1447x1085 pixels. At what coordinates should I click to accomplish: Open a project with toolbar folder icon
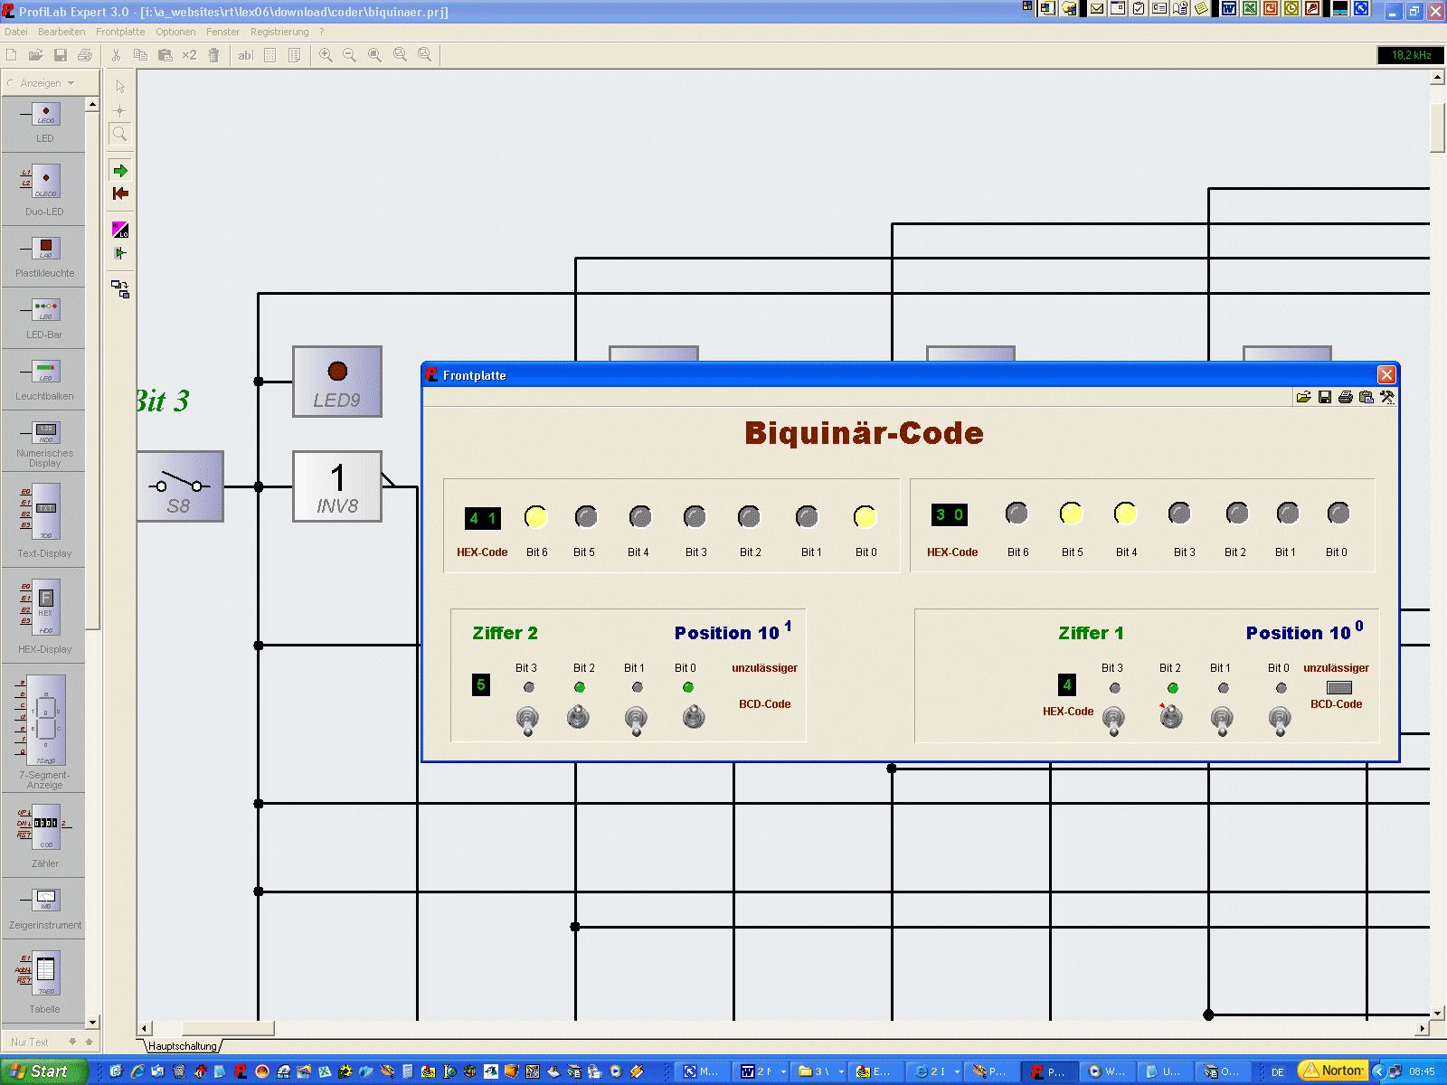[x=36, y=55]
